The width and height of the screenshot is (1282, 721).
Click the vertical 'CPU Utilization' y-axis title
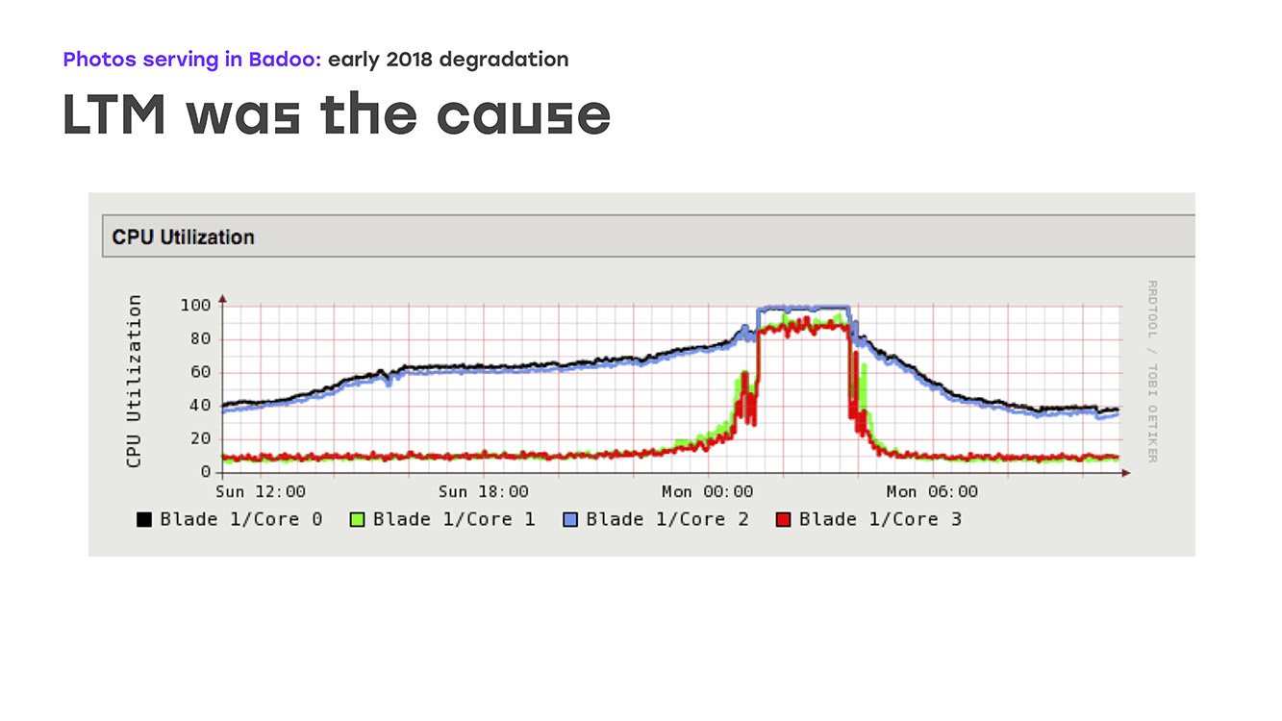click(134, 382)
